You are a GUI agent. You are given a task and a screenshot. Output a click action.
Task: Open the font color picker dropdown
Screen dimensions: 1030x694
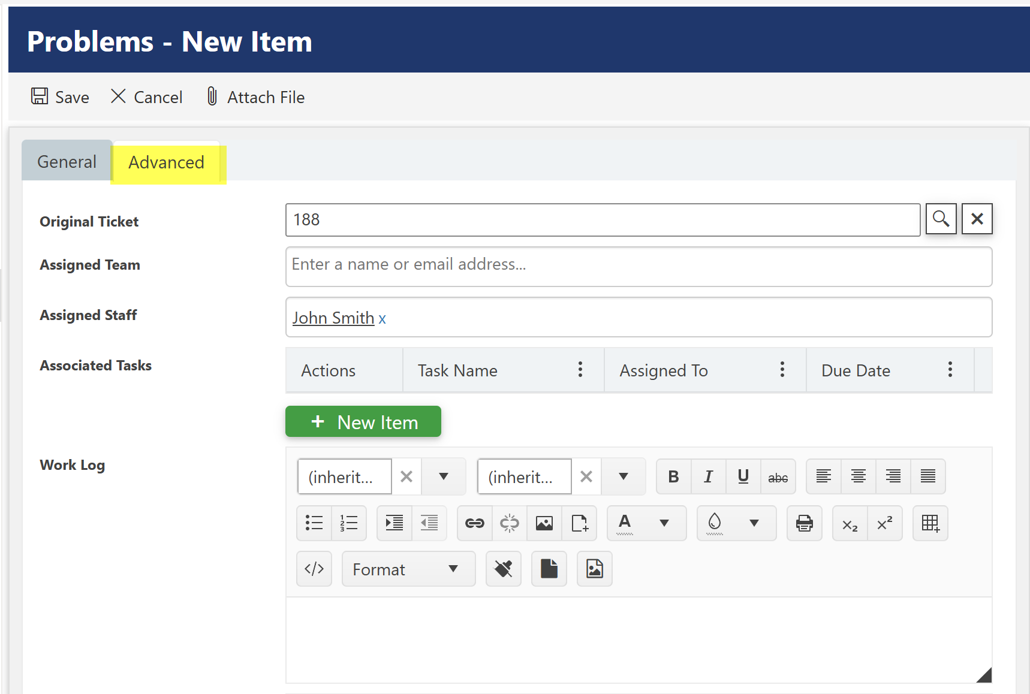click(664, 523)
